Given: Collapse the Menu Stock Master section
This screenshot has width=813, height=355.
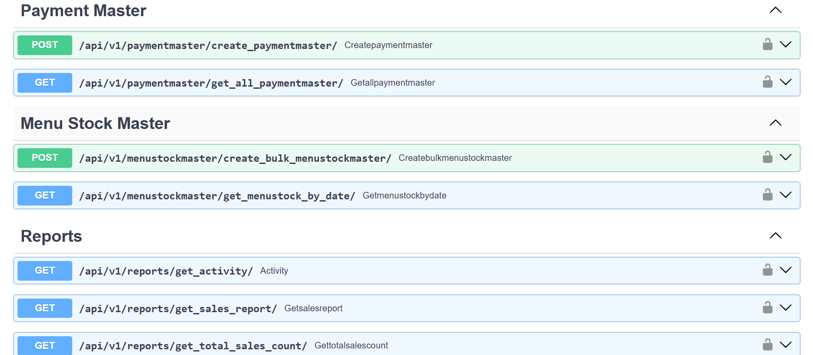Looking at the screenshot, I should pos(775,123).
